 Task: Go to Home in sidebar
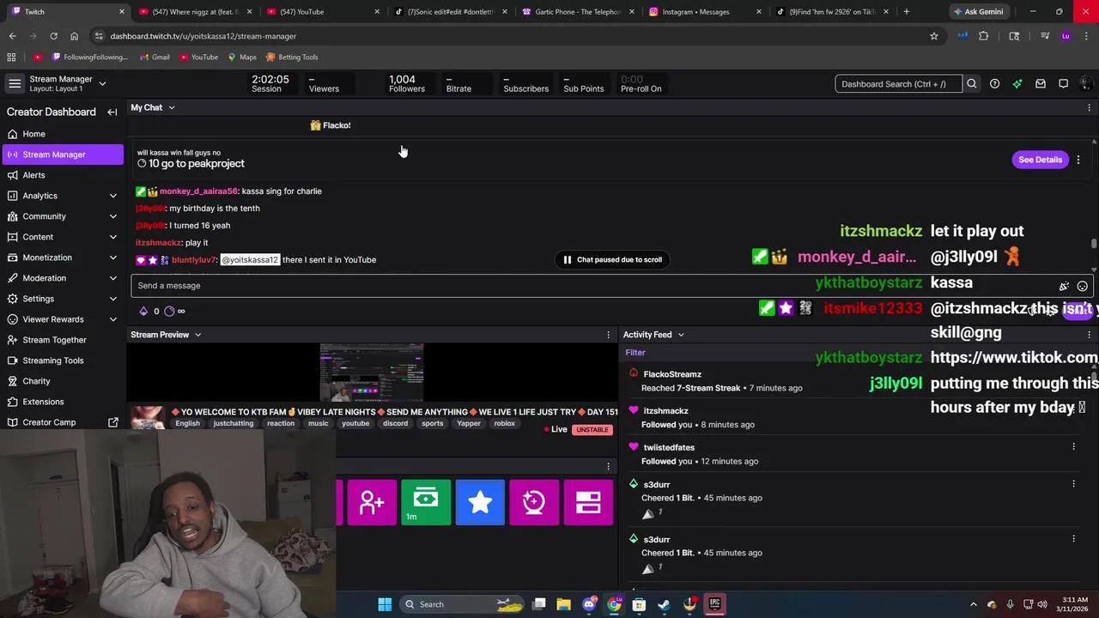coord(62,134)
